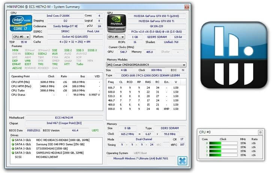Click the Core 0 clock bar

pos(222,142)
